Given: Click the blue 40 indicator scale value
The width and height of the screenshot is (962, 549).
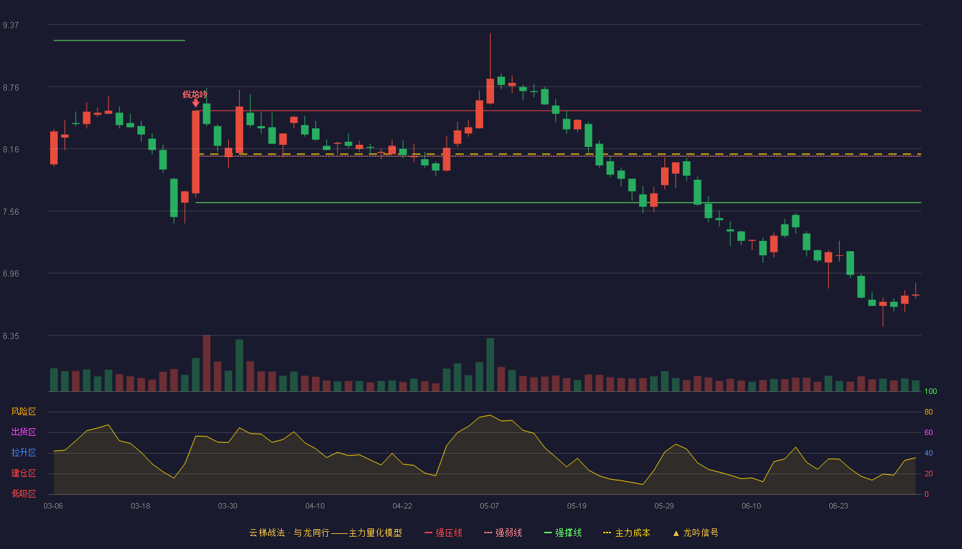Looking at the screenshot, I should click(928, 453).
